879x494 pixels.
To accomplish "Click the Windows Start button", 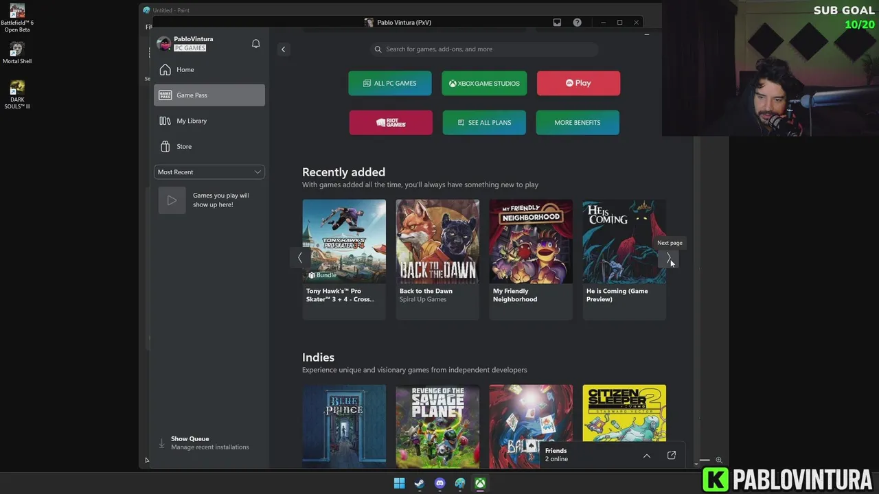I will [x=399, y=484].
